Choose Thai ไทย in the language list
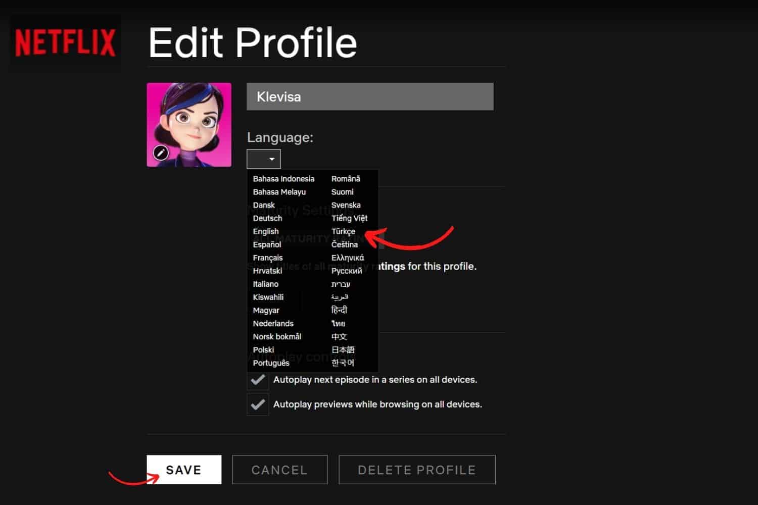This screenshot has height=505, width=758. click(338, 323)
